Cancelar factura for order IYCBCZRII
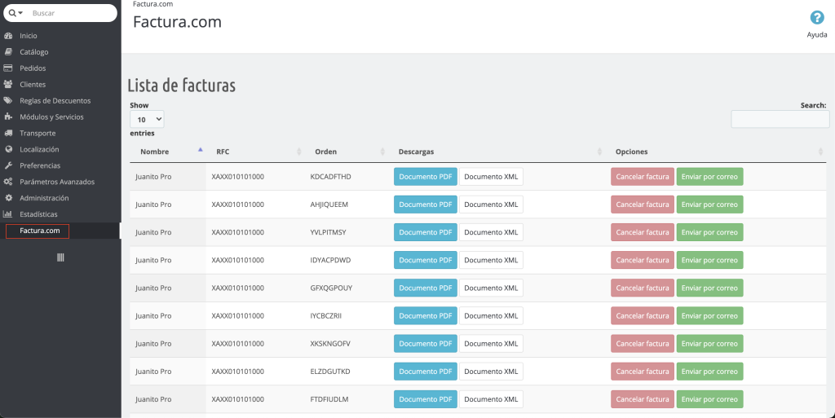The width and height of the screenshot is (835, 418). pos(643,316)
